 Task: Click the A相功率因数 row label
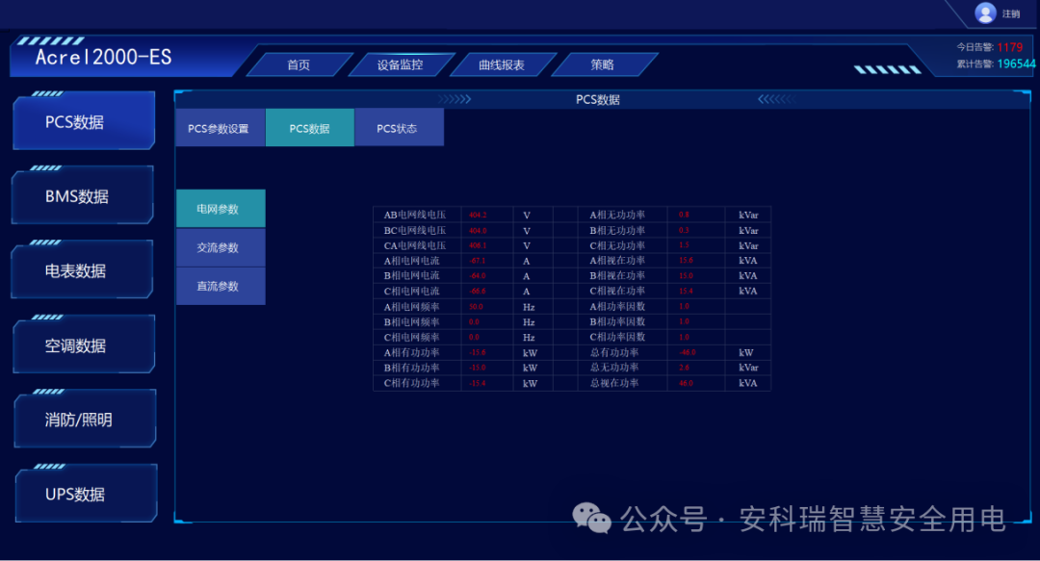pos(617,306)
